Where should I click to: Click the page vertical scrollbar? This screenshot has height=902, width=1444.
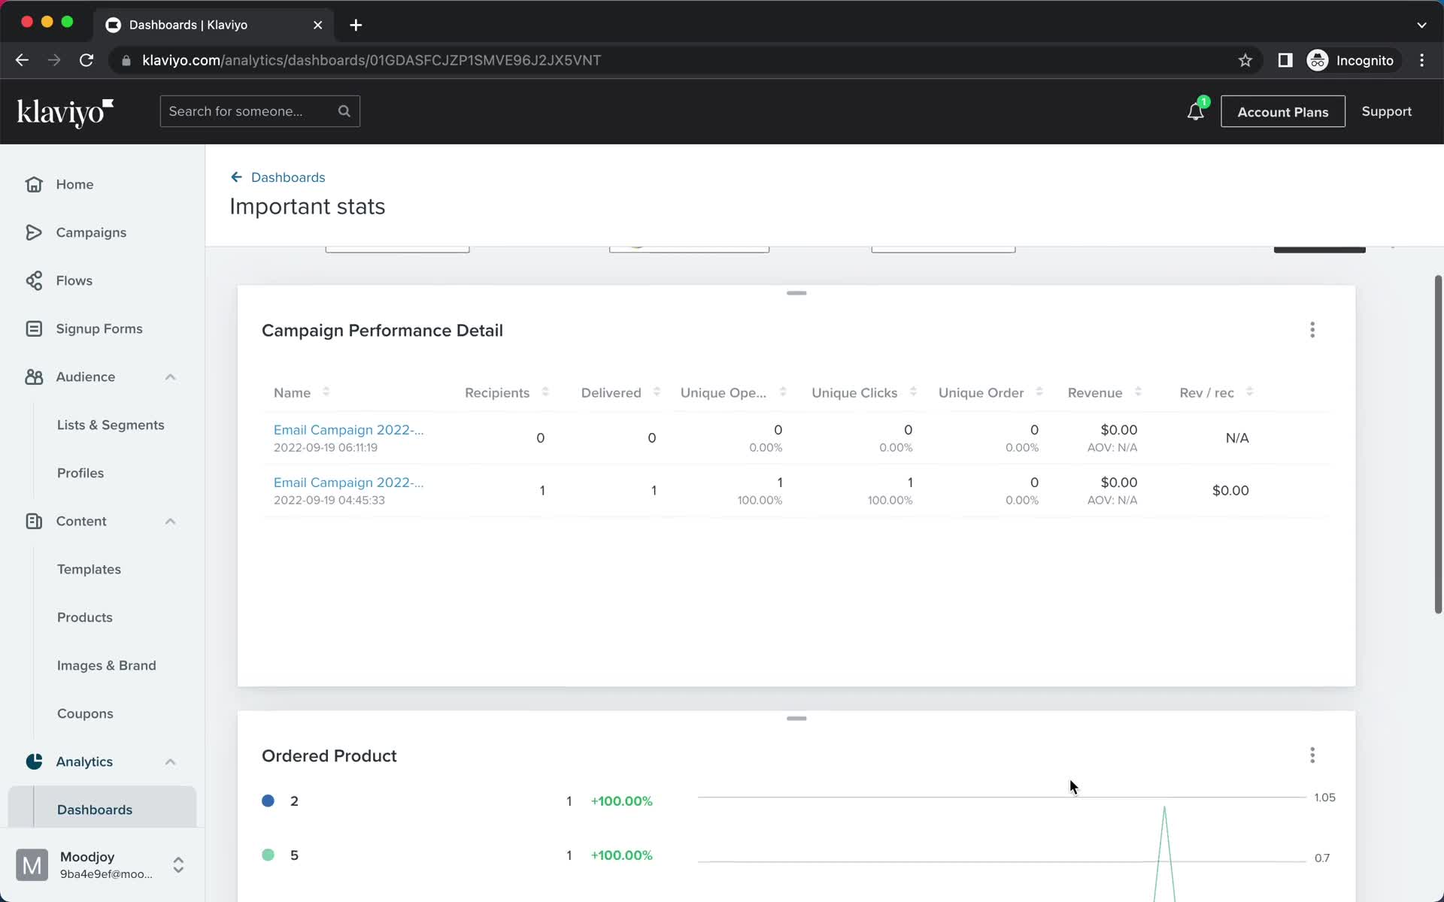[x=1438, y=444]
